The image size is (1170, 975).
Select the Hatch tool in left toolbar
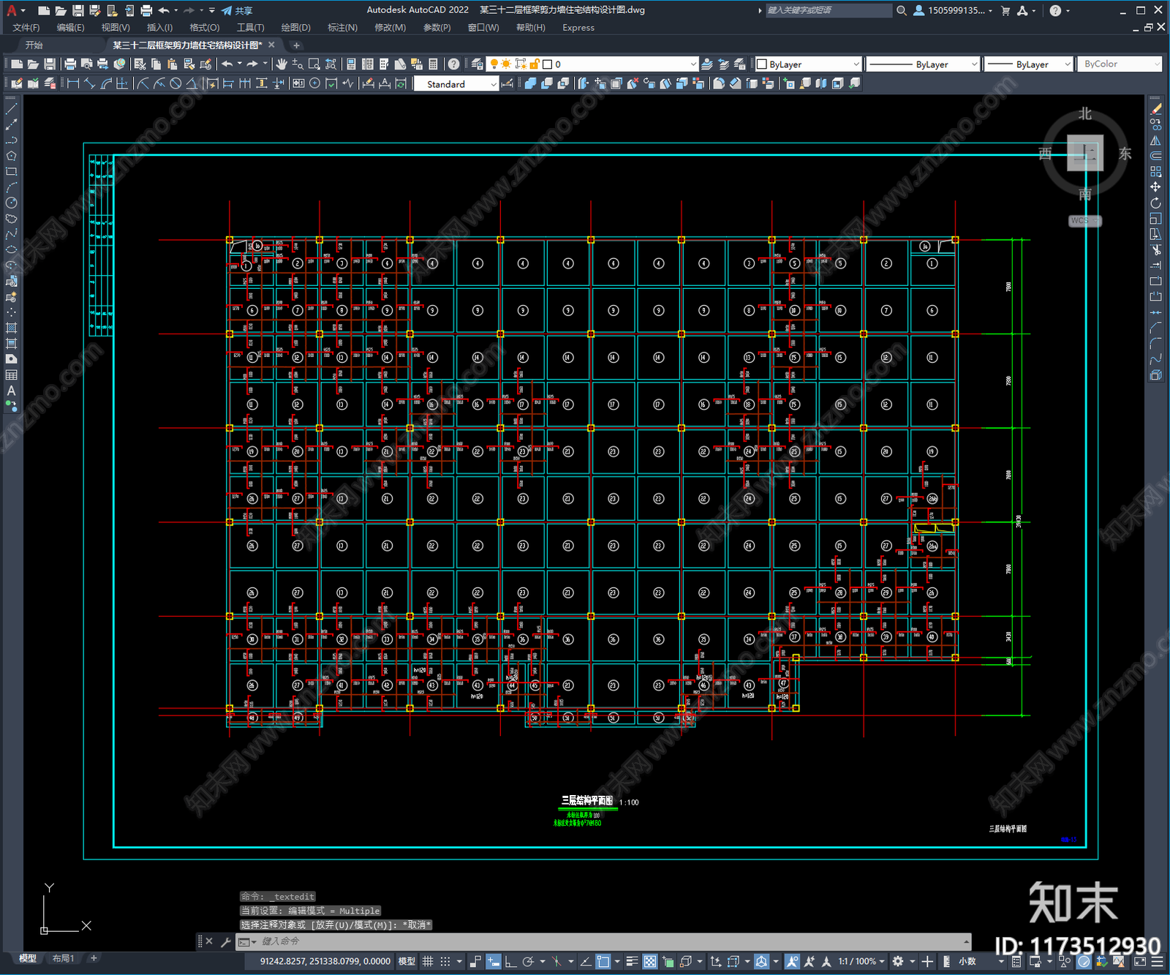click(x=11, y=328)
